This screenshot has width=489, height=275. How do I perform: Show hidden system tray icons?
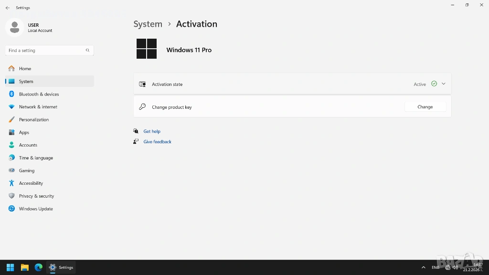pyautogui.click(x=423, y=267)
